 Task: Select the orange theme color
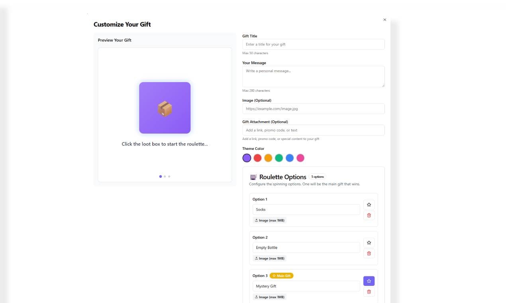[268, 158]
